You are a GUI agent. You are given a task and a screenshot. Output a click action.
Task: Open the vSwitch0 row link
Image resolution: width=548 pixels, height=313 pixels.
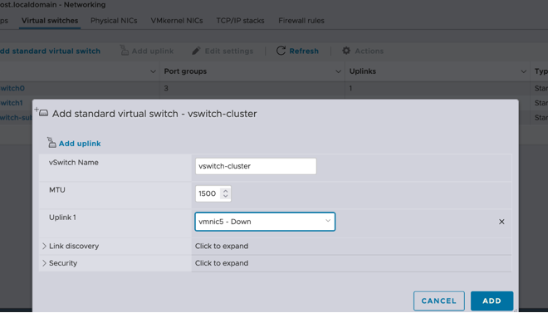click(12, 88)
